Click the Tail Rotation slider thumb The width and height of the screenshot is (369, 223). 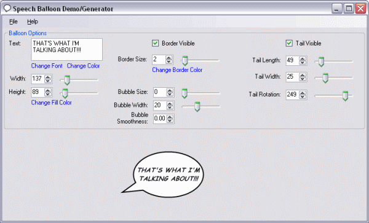345,96
